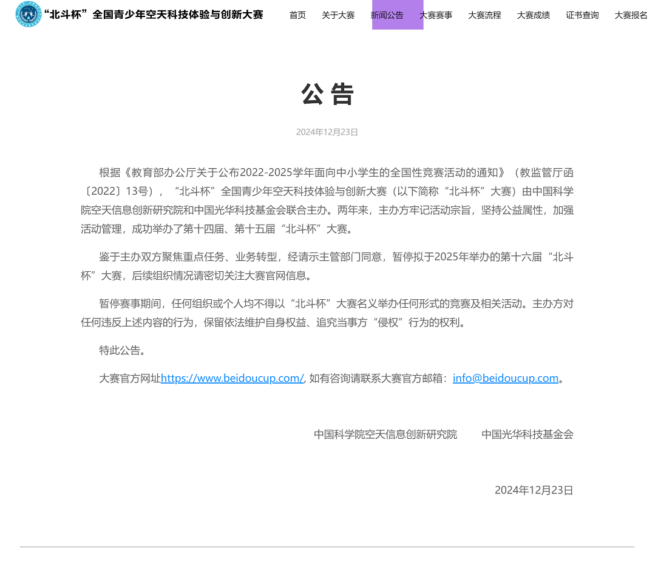Open the 大赛赛事 menu item
The width and height of the screenshot is (655, 579).
tap(436, 15)
